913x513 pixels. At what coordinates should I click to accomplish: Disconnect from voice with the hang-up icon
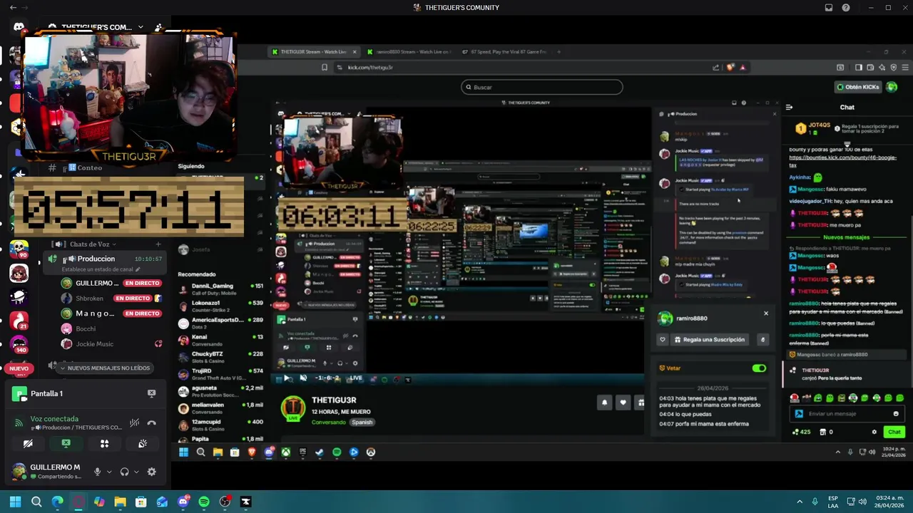click(x=151, y=423)
